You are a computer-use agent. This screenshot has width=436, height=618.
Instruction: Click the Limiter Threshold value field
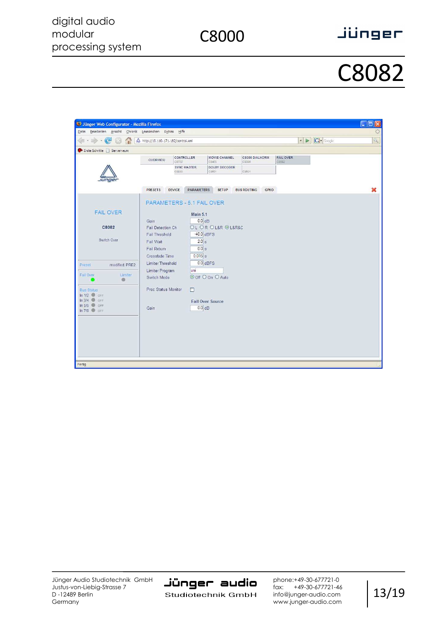click(x=197, y=263)
